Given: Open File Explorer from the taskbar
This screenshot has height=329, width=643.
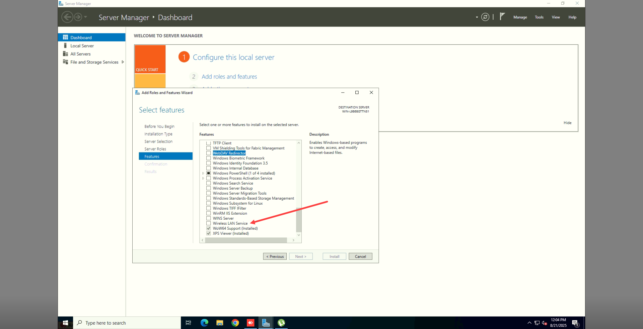Looking at the screenshot, I should 220,323.
